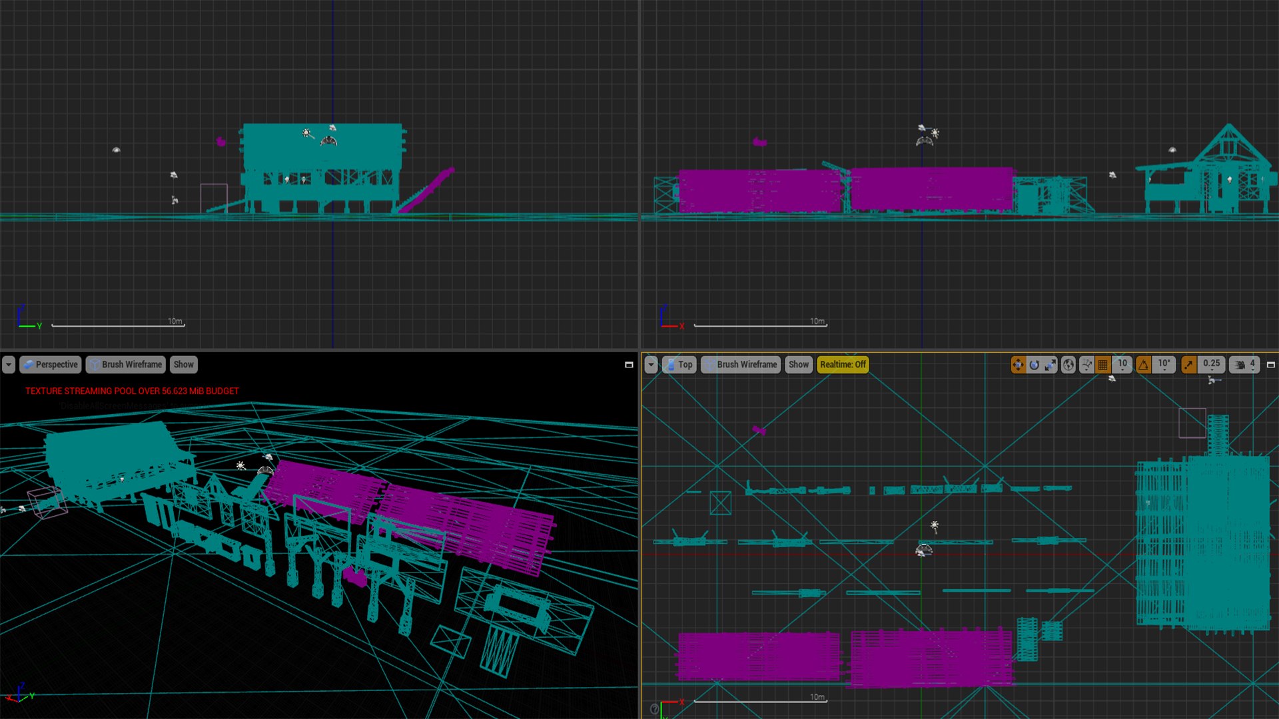Select the scale transform tool
Image resolution: width=1279 pixels, height=719 pixels.
click(1051, 364)
